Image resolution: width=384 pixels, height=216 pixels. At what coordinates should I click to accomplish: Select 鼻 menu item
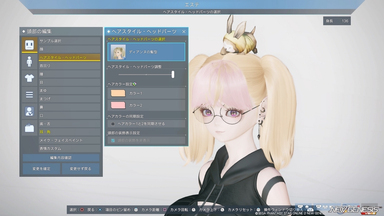(x=69, y=107)
